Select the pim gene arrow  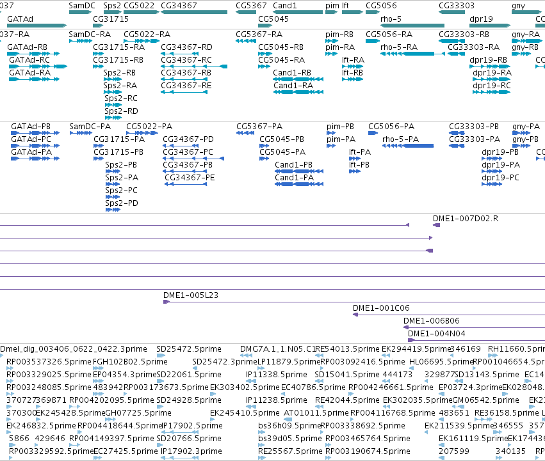[x=332, y=12]
